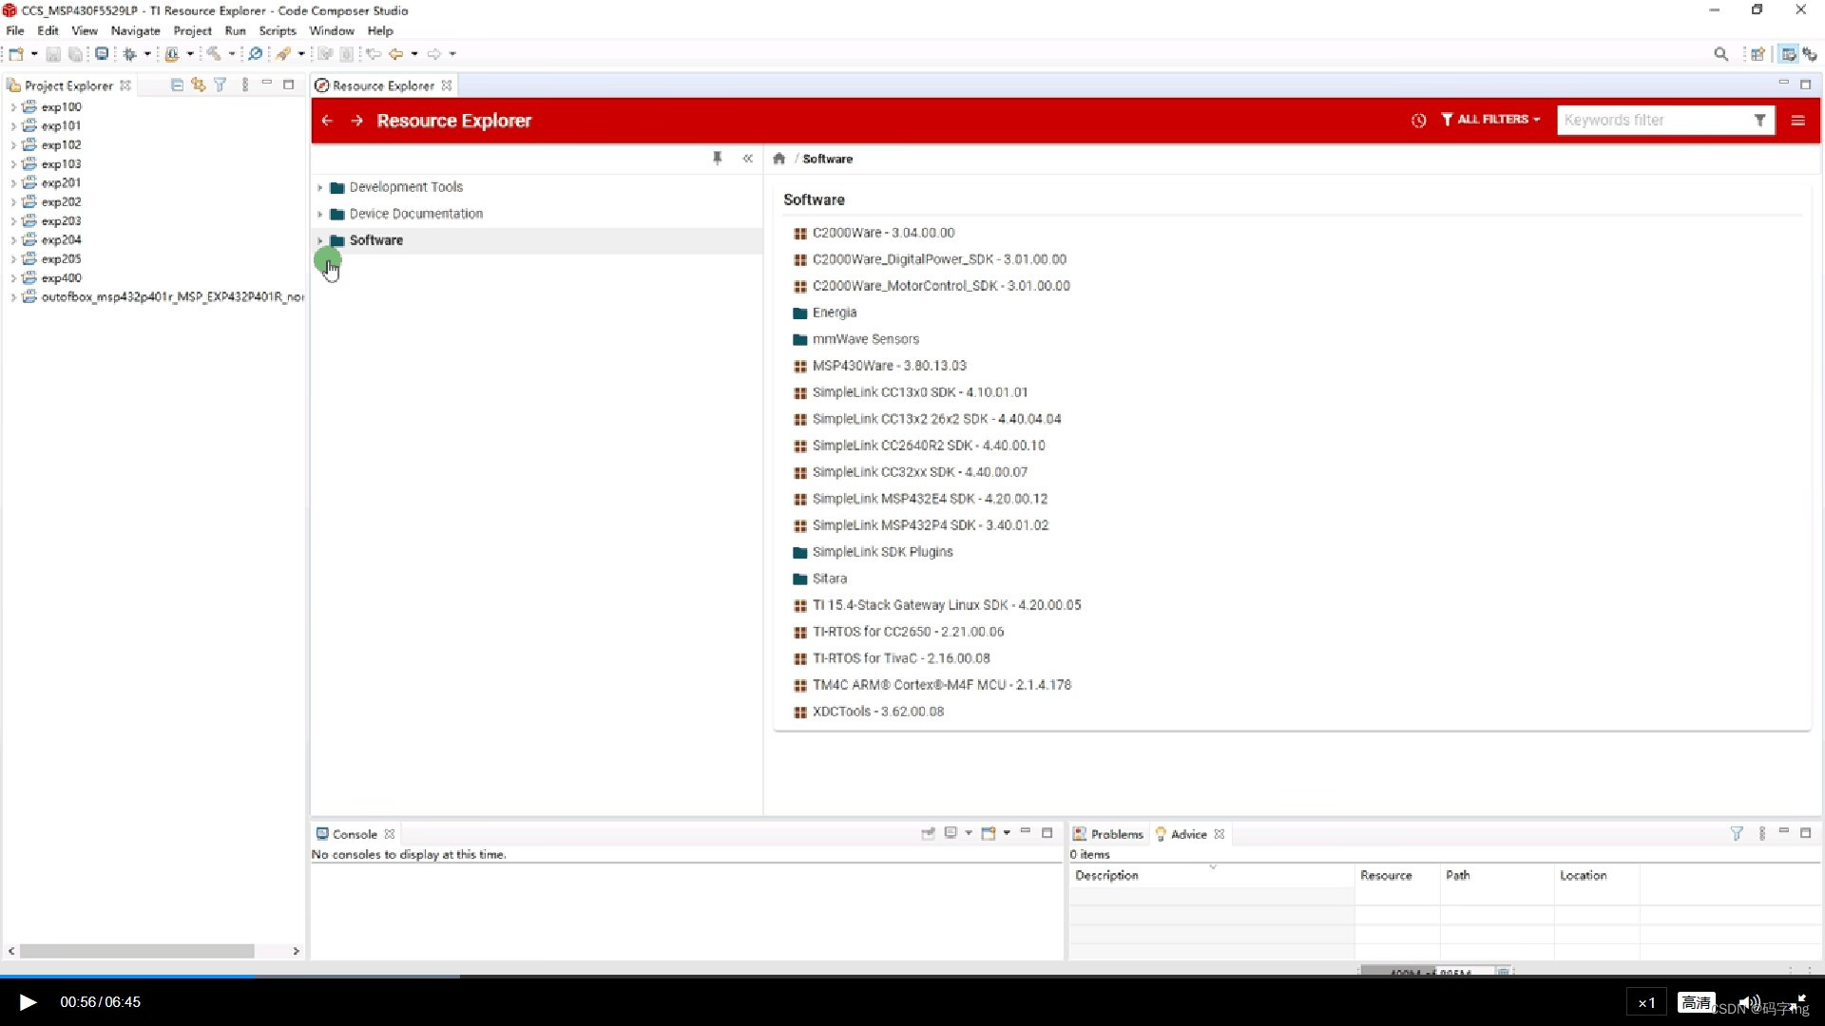Click the Project Explorer horizontal scrollbar
Screen dimensions: 1825x1026
[137, 951]
